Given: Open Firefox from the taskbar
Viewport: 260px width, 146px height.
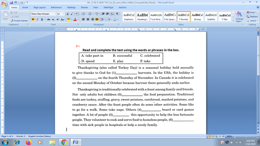Looking at the screenshot, I should [x=29, y=142].
